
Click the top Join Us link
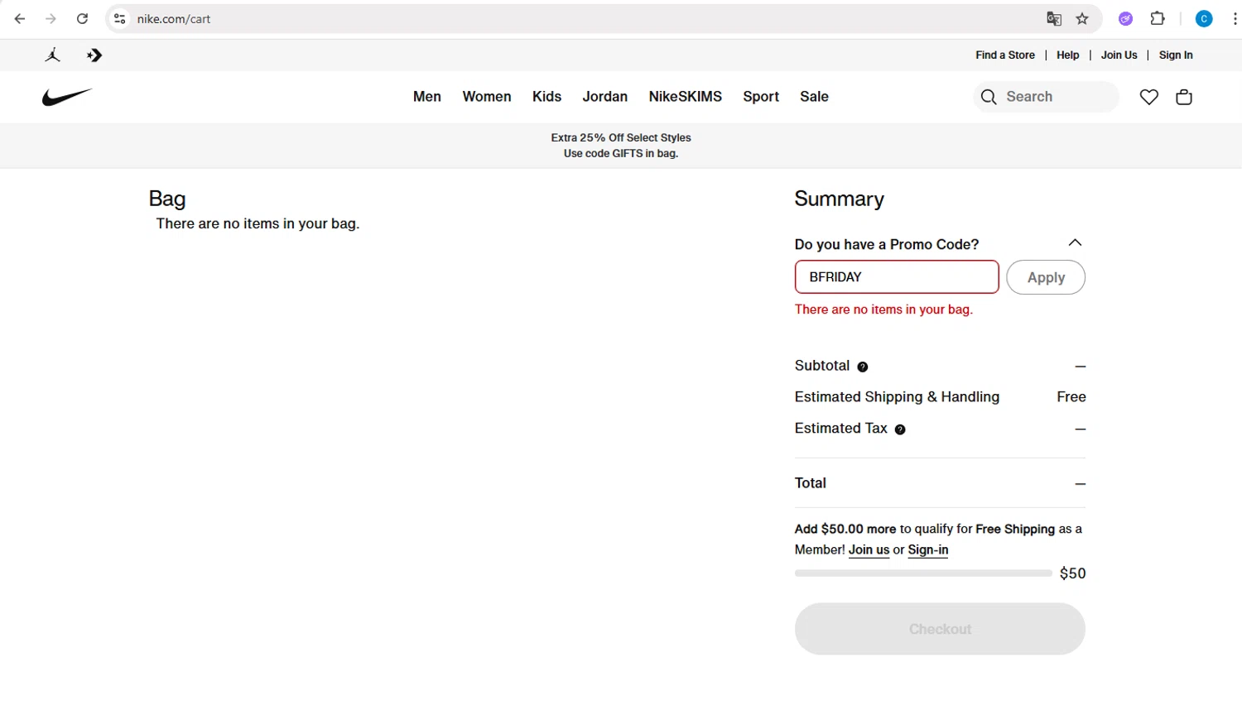click(1119, 55)
